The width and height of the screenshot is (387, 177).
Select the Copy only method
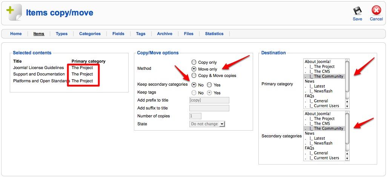coord(194,62)
